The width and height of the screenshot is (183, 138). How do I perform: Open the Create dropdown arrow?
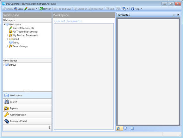(x=36, y=9)
